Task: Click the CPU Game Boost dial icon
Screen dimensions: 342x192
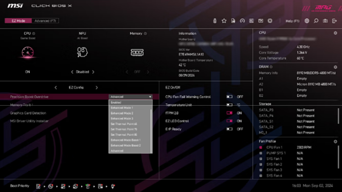Action: pos(28,52)
